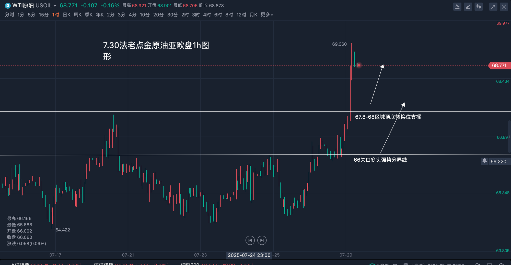Click the 65.348 price axis label
The image size is (511, 265).
[503, 193]
